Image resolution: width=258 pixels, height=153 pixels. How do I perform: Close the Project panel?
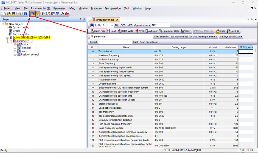click(x=84, y=19)
